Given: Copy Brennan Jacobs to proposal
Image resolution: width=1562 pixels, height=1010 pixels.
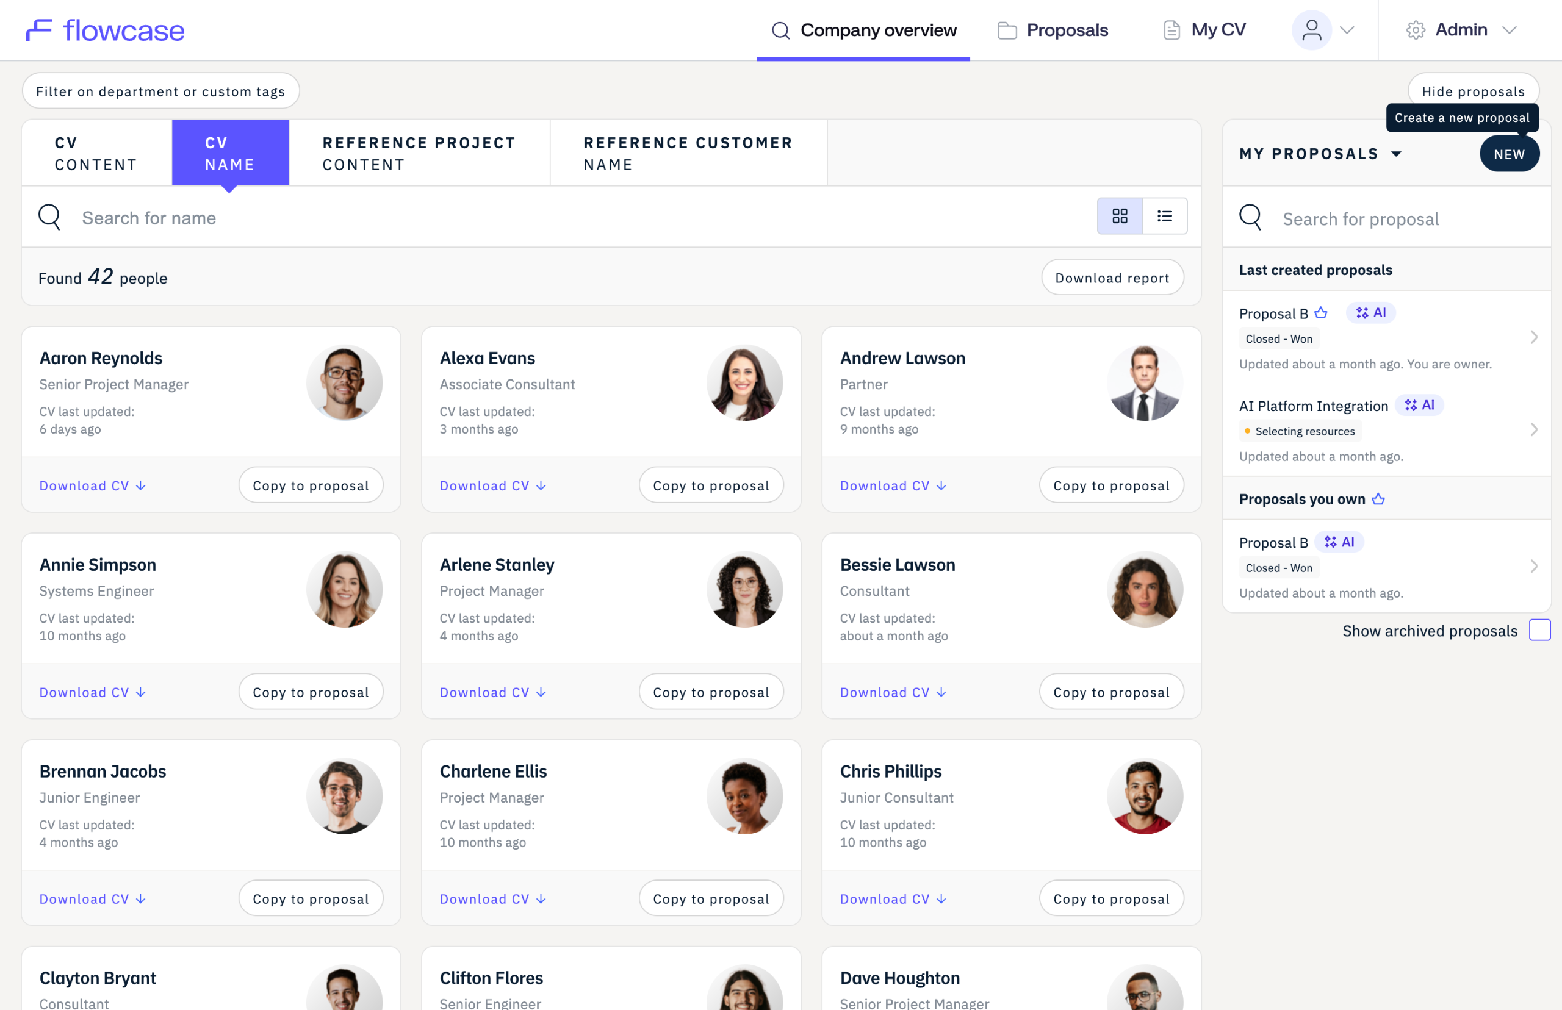Looking at the screenshot, I should pyautogui.click(x=311, y=898).
